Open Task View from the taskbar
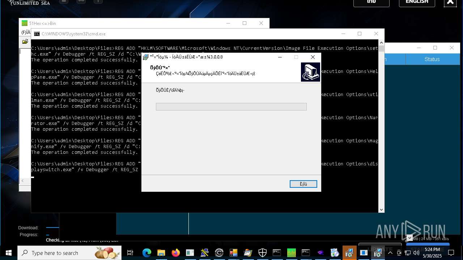Screen dimensions: 463x260 click(x=130, y=253)
